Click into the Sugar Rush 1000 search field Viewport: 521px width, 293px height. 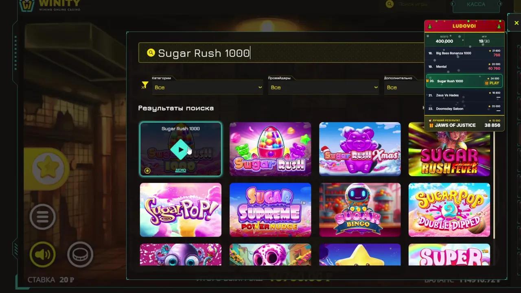pos(281,53)
